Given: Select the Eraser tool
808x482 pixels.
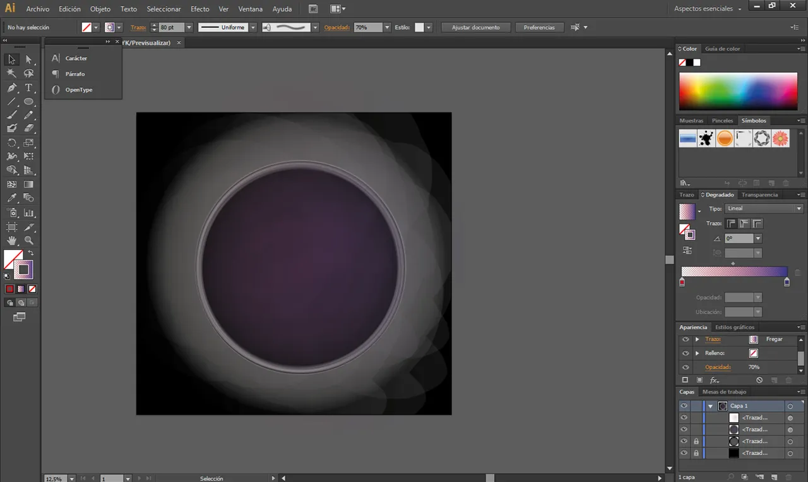Looking at the screenshot, I should point(28,128).
